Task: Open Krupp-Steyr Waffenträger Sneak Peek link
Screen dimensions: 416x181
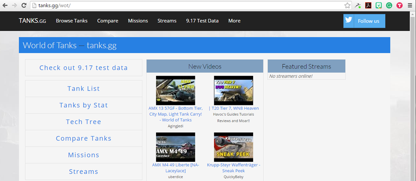Action: [x=234, y=168]
